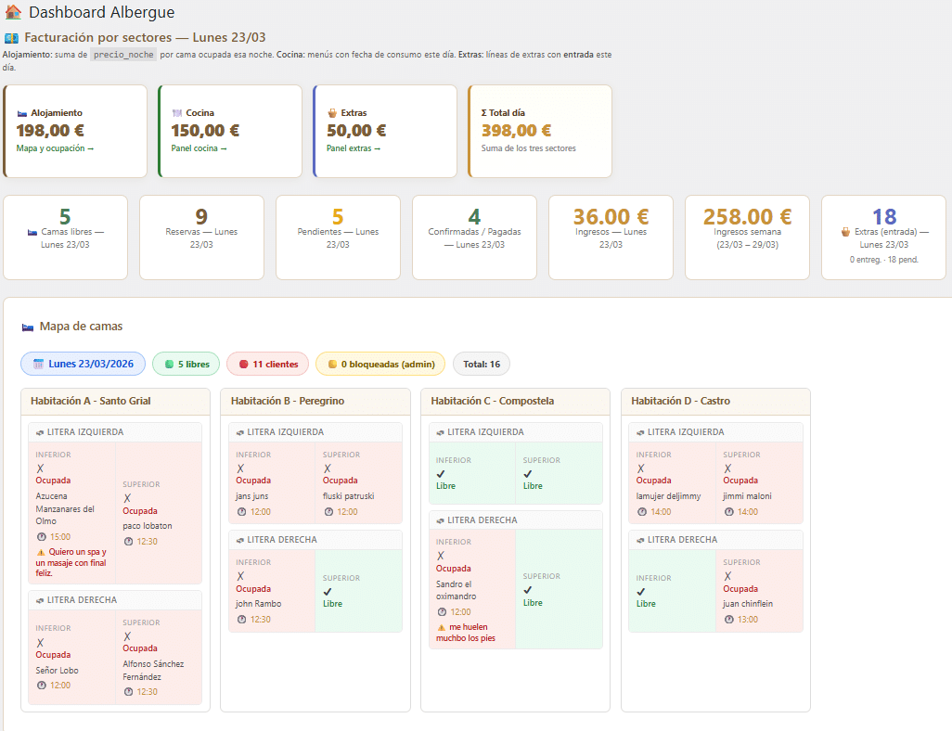Image resolution: width=952 pixels, height=731 pixels.
Task: Open the Lunes 23/03/2026 date selector
Action: pyautogui.click(x=84, y=365)
